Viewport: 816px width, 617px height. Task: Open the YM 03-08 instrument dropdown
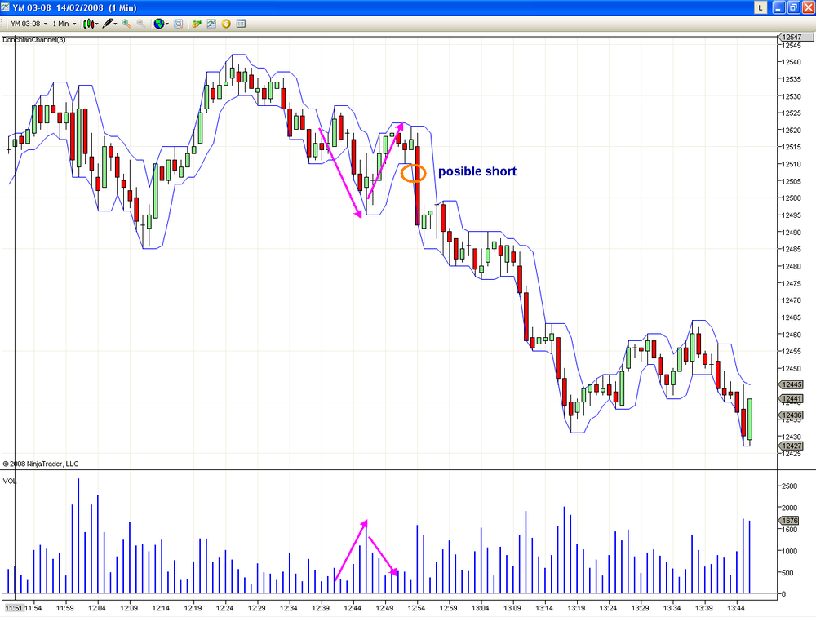point(29,24)
